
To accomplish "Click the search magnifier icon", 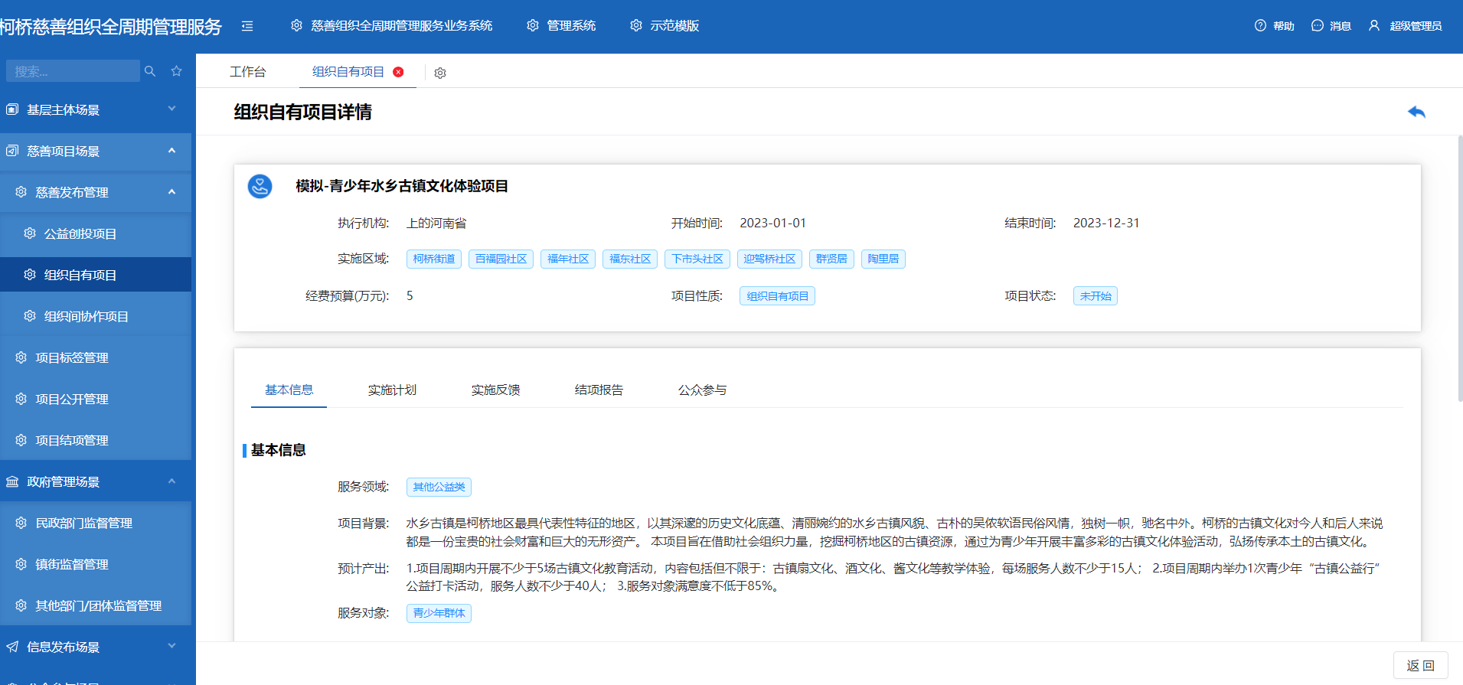I will pyautogui.click(x=150, y=71).
